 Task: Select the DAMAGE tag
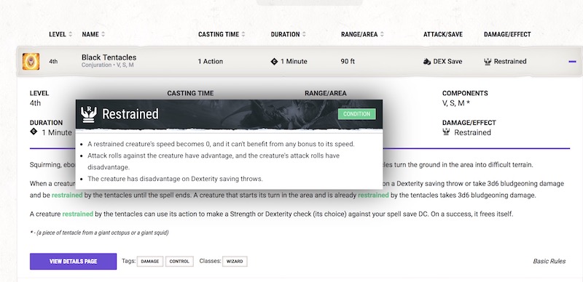tap(150, 262)
